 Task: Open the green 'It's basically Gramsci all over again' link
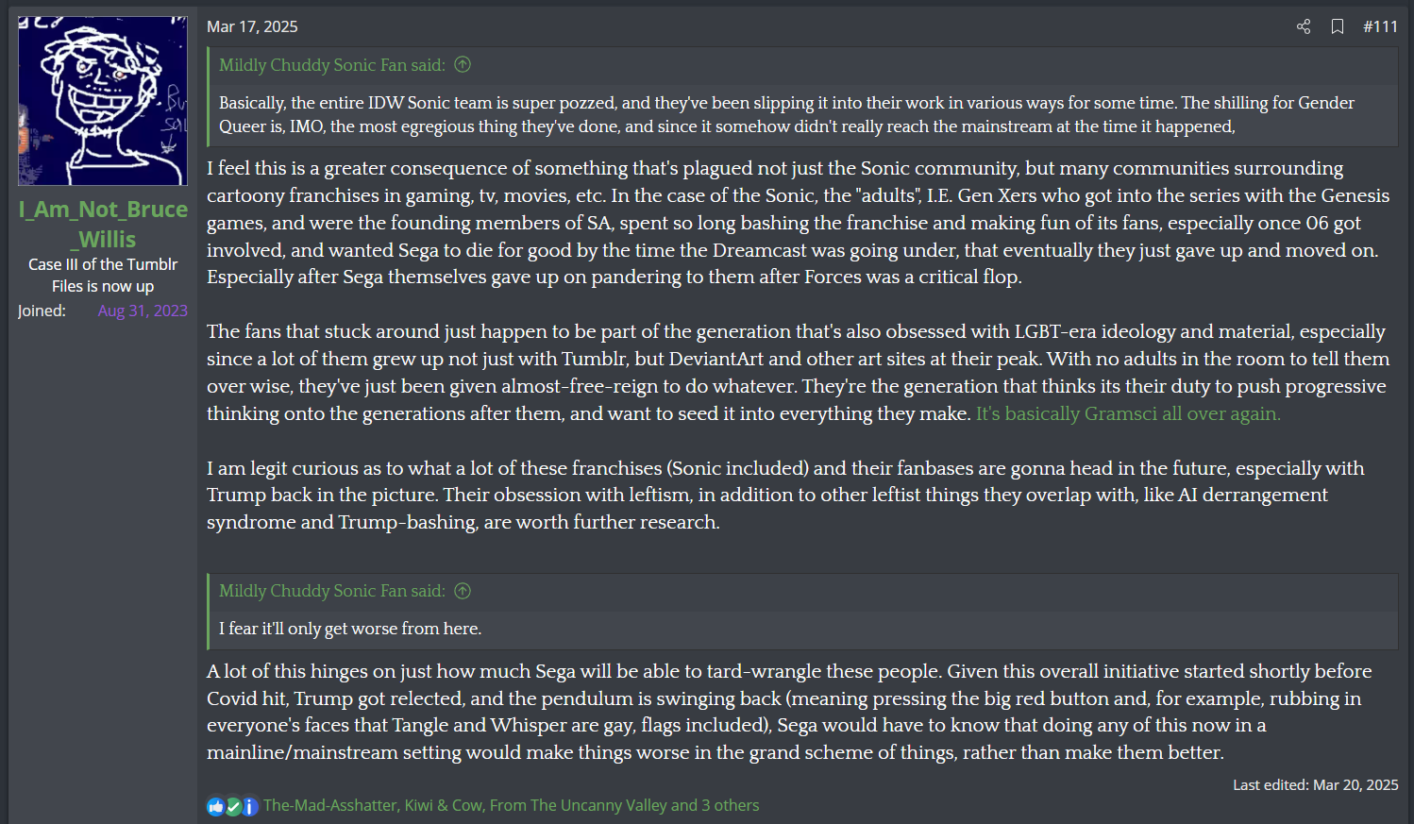coord(1127,413)
